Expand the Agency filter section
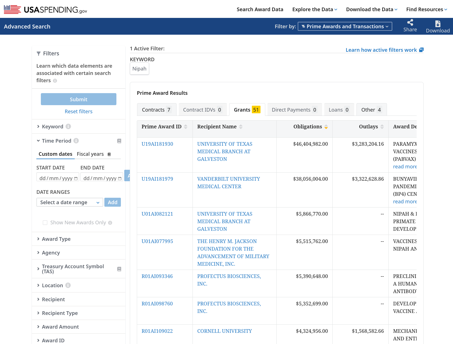 pos(51,253)
